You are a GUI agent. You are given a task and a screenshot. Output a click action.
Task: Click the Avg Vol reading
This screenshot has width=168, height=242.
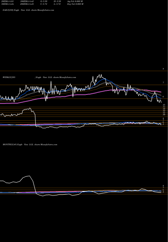pos(75,1)
